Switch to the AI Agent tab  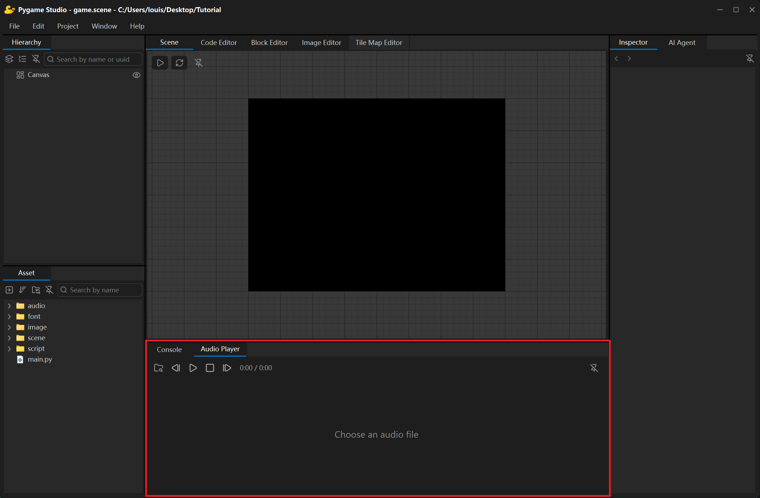pyautogui.click(x=682, y=42)
